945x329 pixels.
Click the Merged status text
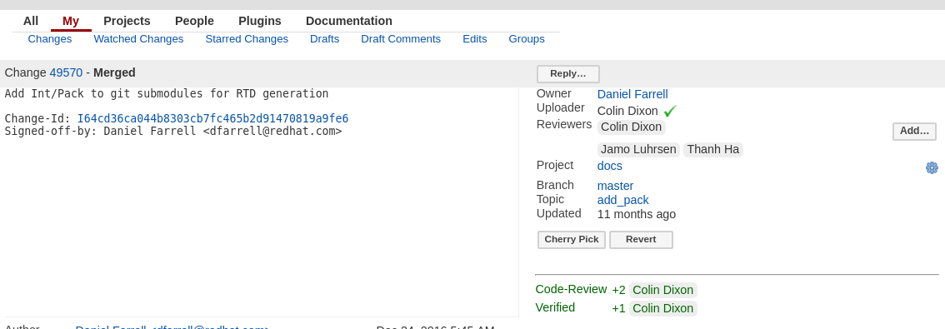[x=114, y=73]
